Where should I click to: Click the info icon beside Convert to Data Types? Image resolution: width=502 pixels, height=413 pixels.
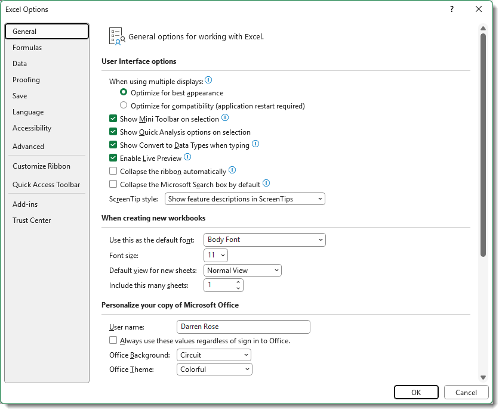tap(255, 144)
